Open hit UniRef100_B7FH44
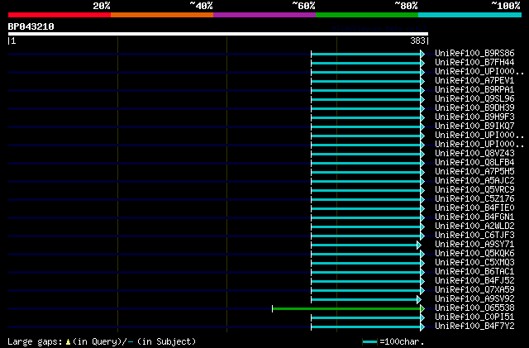Image resolution: width=529 pixels, height=348 pixels. pos(474,63)
